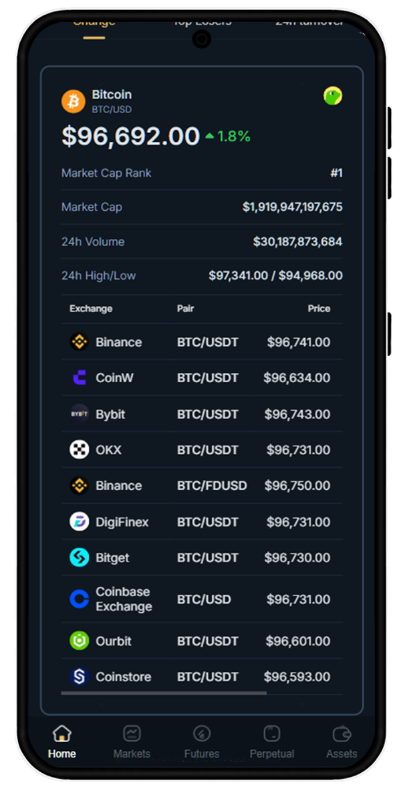Select the Ourbit exchange logo
Viewport: 401px width, 791px height.
(80, 641)
